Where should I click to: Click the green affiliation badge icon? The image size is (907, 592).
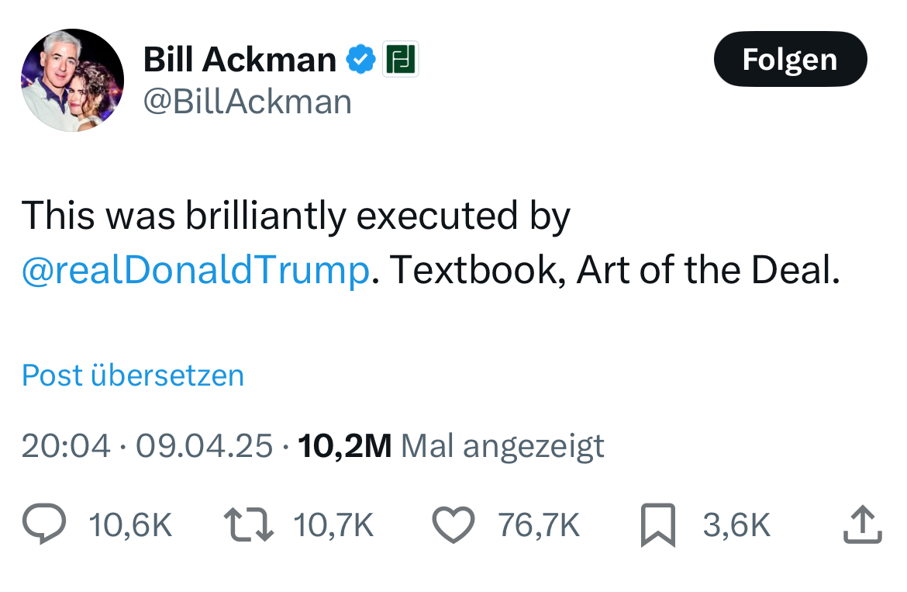401,59
